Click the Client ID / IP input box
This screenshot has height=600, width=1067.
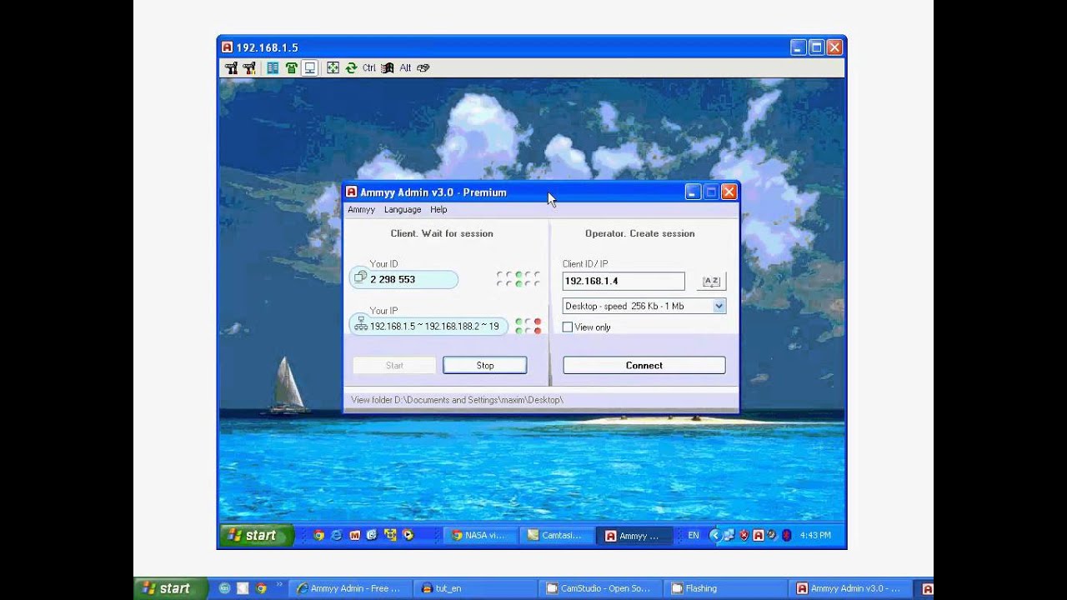click(624, 282)
